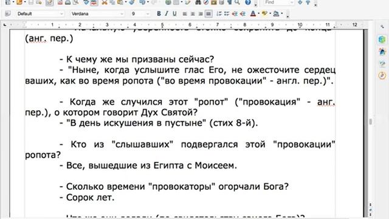Open the Default paragraph style dropdown
The image size is (389, 219).
tap(62, 14)
